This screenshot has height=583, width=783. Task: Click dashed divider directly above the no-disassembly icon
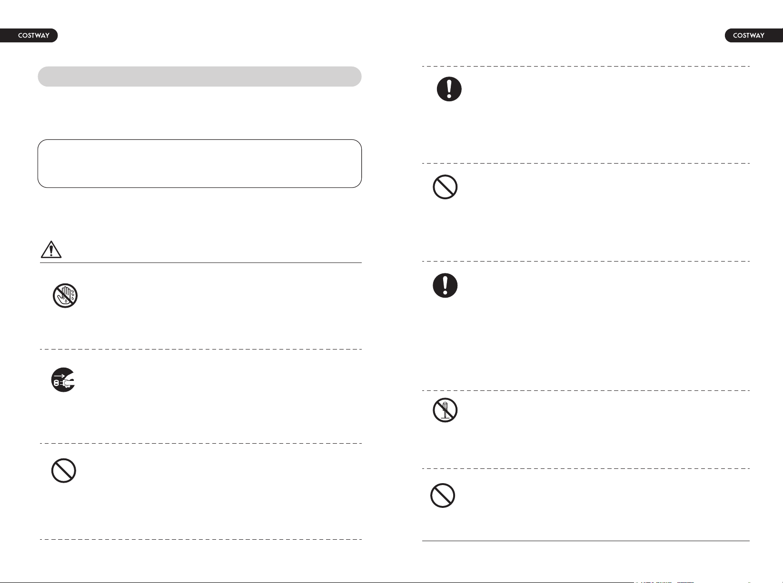point(586,390)
